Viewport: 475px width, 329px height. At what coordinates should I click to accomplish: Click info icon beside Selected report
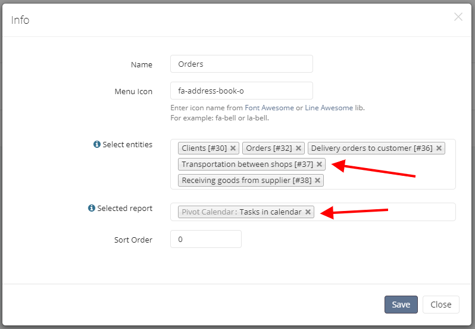(92, 208)
